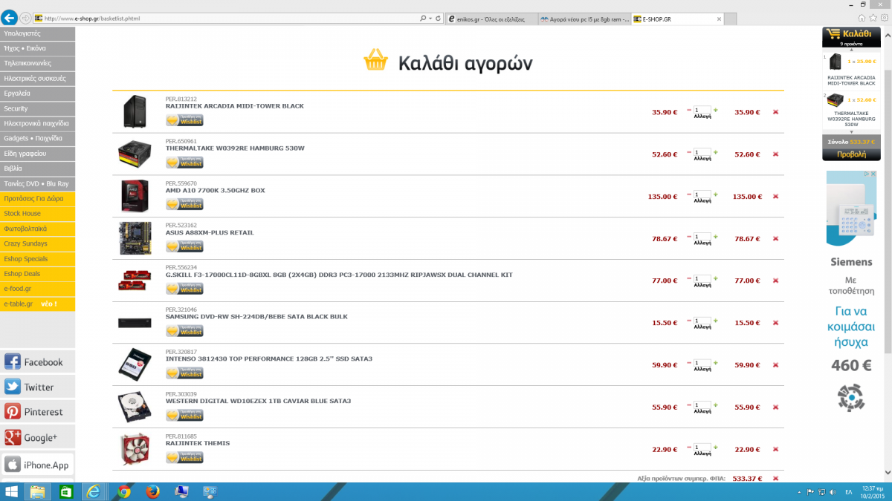This screenshot has width=892, height=501.
Task: Click the refresh button in address bar
Action: pos(438,18)
